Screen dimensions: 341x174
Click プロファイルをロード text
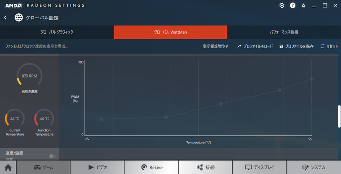[258, 46]
